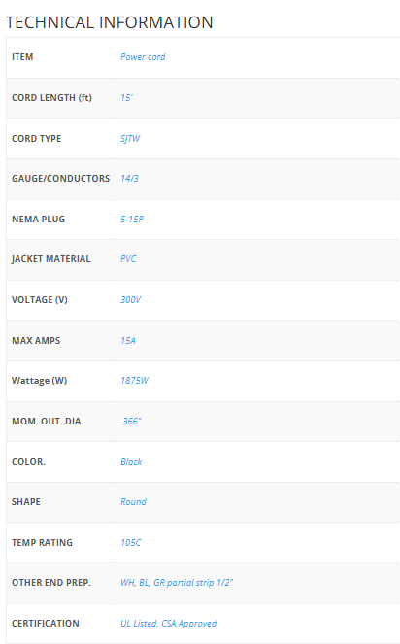
Task: Click the 14/3 gauge value
Action: pyautogui.click(x=129, y=179)
